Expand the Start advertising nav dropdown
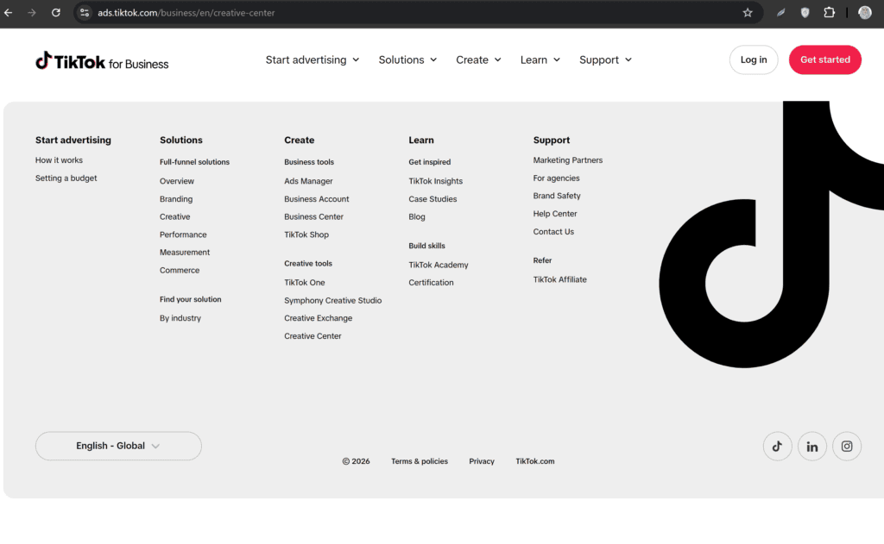This screenshot has height=544, width=884. (313, 59)
